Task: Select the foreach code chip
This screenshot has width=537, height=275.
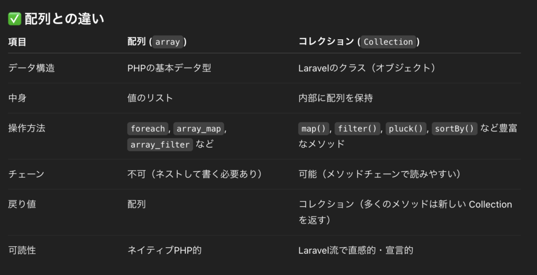Action: coord(148,129)
